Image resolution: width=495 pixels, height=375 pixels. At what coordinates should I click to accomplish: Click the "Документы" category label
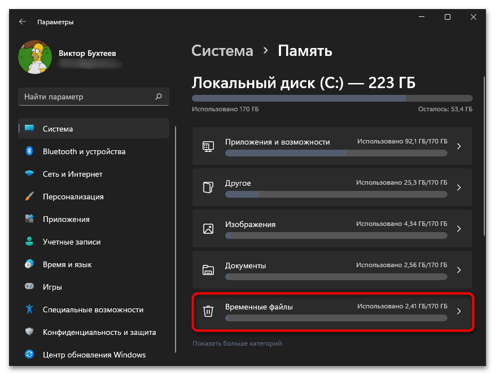(246, 265)
